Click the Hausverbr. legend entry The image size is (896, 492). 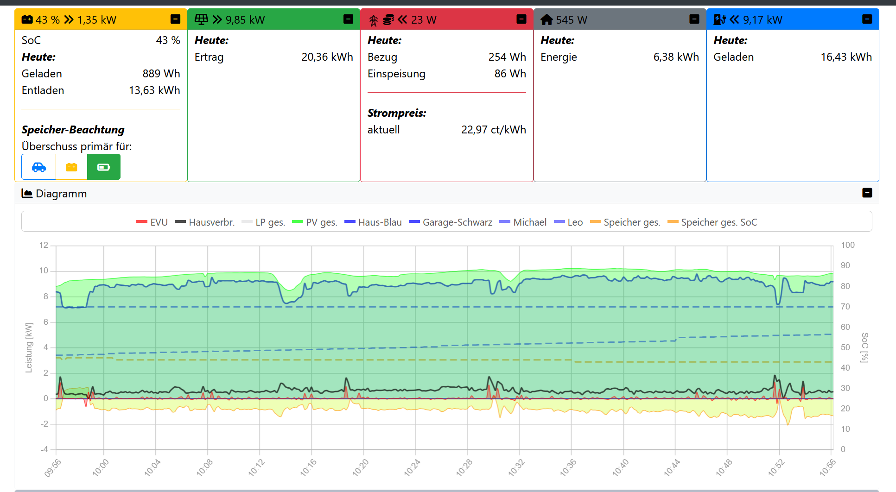tap(204, 222)
